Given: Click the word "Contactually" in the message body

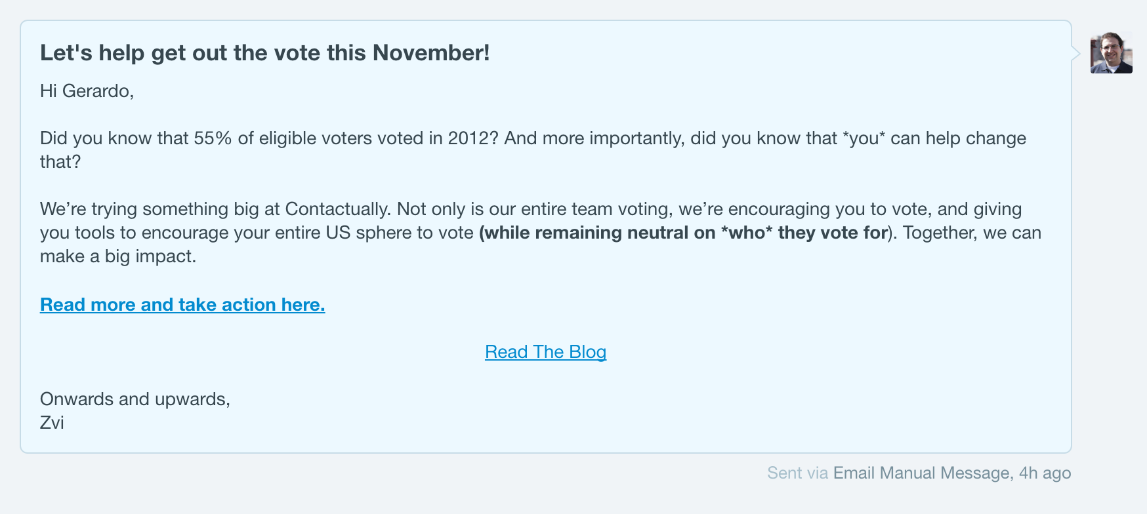Looking at the screenshot, I should [335, 208].
